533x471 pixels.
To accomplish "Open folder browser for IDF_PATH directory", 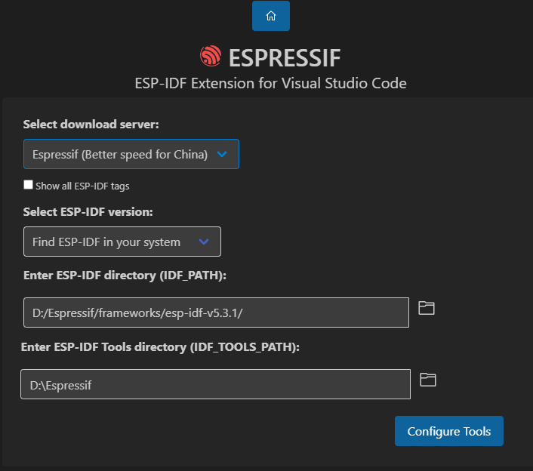I will click(x=427, y=308).
